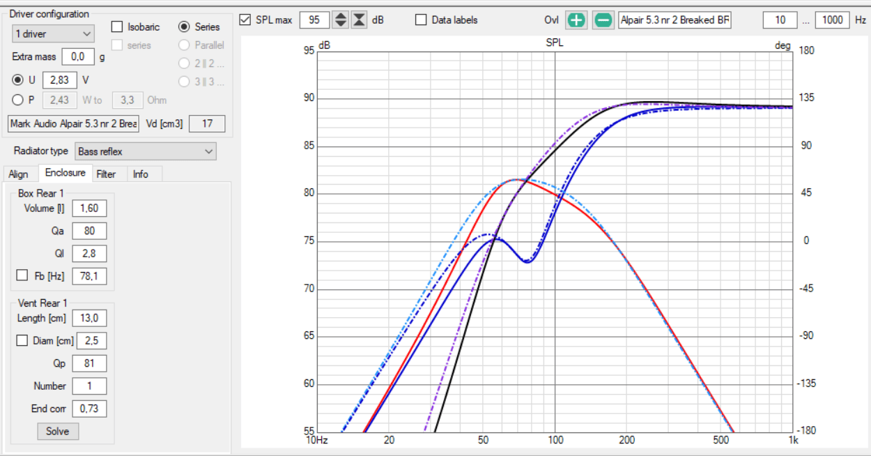The width and height of the screenshot is (871, 456).
Task: Click the Box Rear 1 group label
Action: pyautogui.click(x=41, y=193)
